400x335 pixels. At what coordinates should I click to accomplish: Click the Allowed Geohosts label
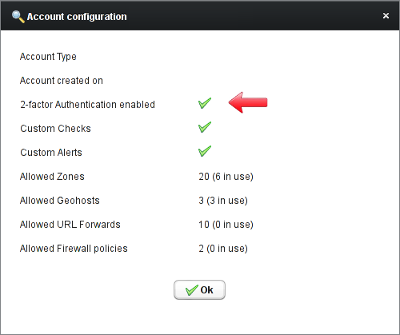[60, 201]
